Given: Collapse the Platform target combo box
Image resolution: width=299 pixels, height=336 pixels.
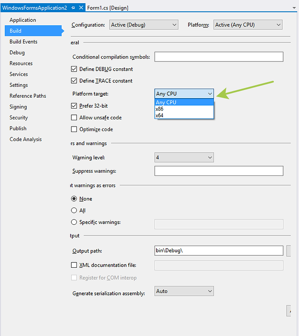Looking at the screenshot, I should [184, 94].
